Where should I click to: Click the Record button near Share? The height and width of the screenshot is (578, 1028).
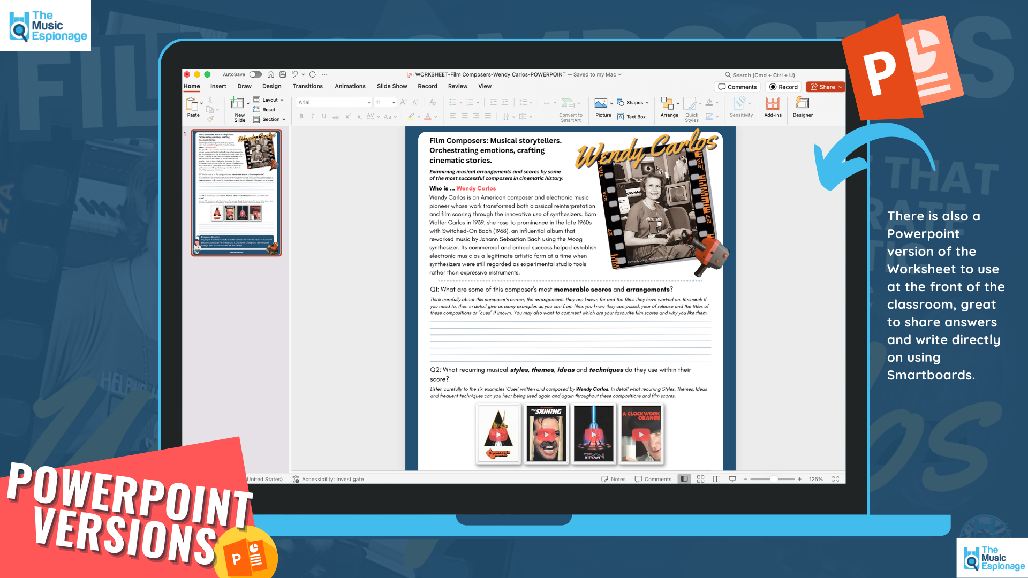783,87
